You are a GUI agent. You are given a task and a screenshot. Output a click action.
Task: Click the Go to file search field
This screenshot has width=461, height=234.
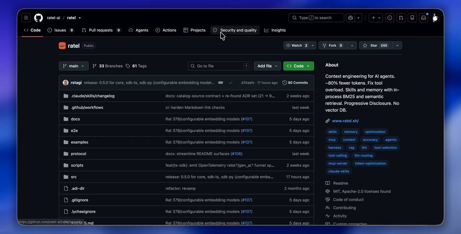220,66
